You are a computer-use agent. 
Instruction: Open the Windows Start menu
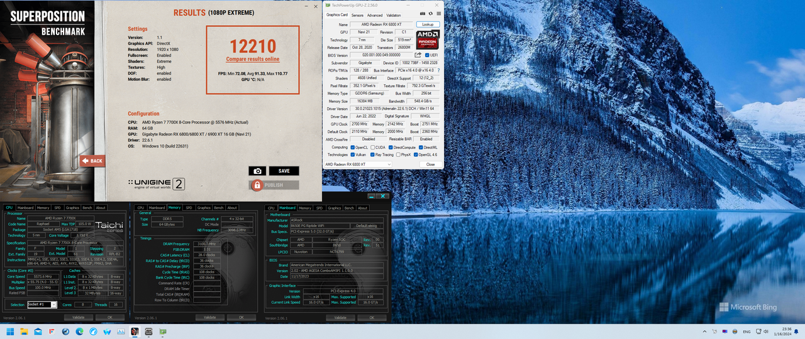[x=10, y=331]
